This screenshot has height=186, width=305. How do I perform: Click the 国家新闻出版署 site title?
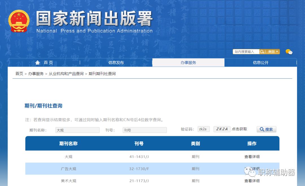point(95,18)
